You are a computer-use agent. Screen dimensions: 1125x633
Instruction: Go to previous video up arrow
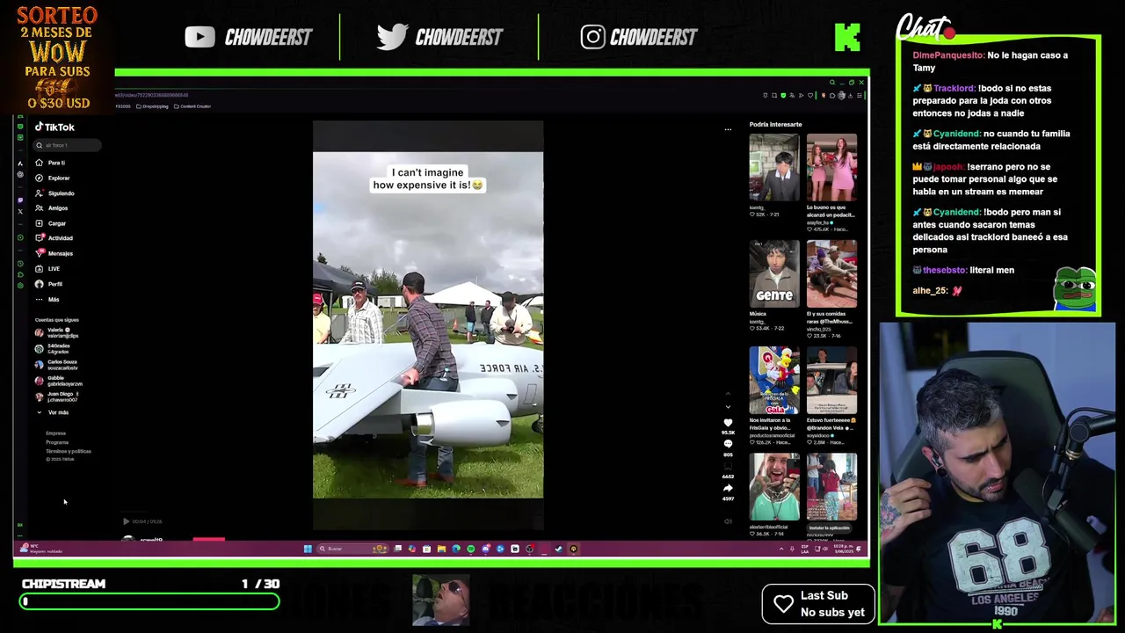(727, 394)
